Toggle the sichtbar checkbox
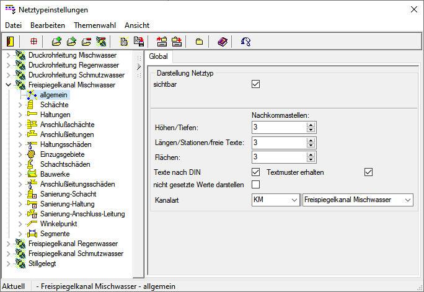The width and height of the screenshot is (424, 292). click(x=256, y=84)
